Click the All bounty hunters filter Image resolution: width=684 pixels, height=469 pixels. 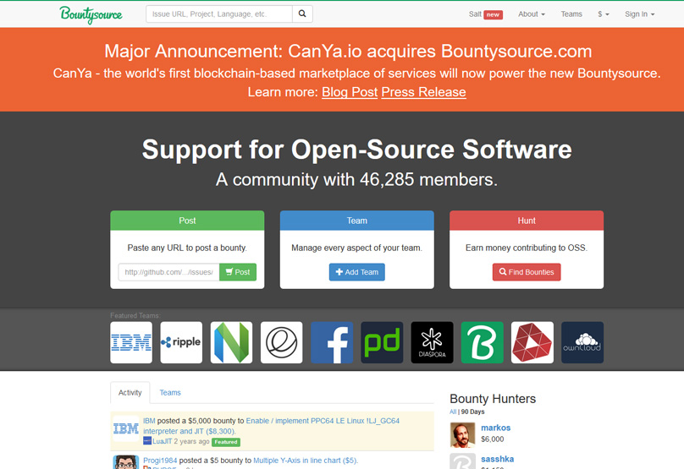(x=453, y=412)
